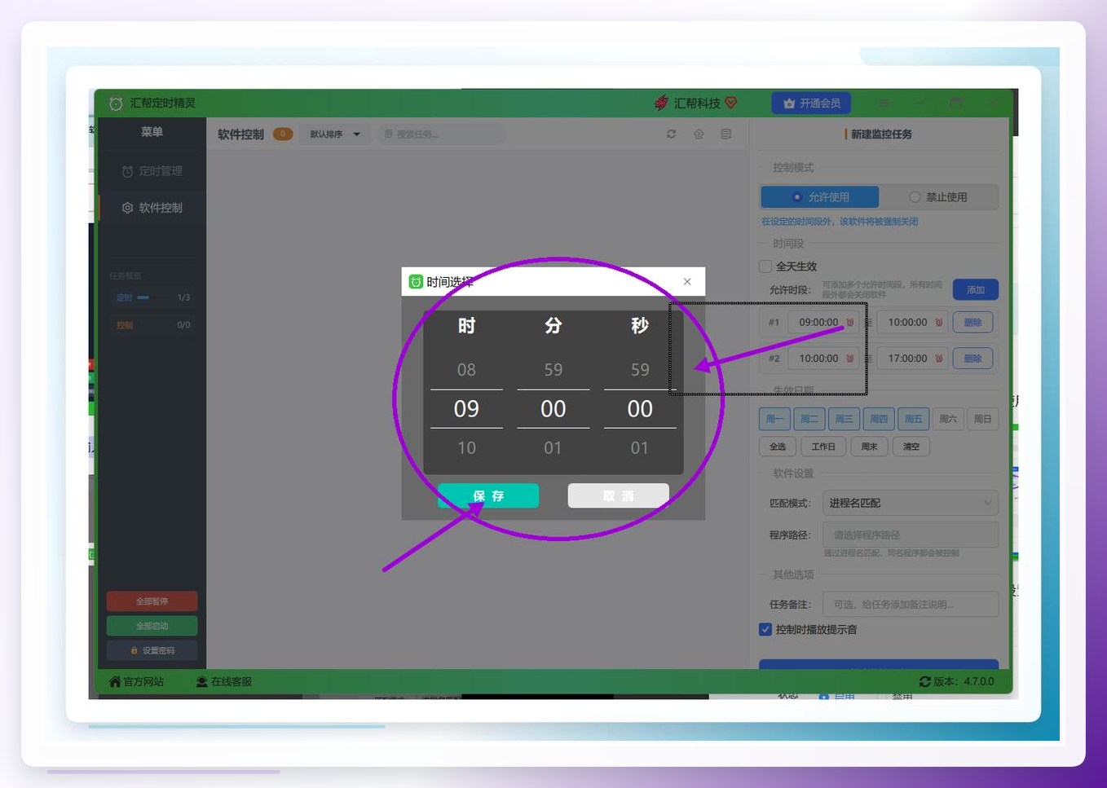Click the version update icon 4.7.0.0
The width and height of the screenshot is (1107, 788).
pos(924,681)
